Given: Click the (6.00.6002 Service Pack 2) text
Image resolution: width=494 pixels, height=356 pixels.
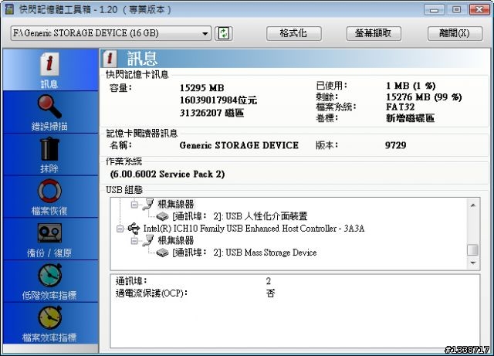Looking at the screenshot, I should coord(167,174).
